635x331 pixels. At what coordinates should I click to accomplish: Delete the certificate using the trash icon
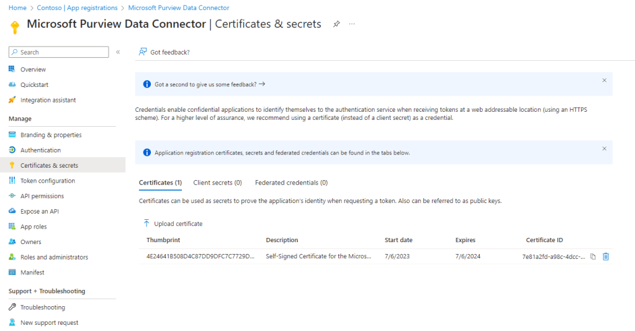point(606,256)
